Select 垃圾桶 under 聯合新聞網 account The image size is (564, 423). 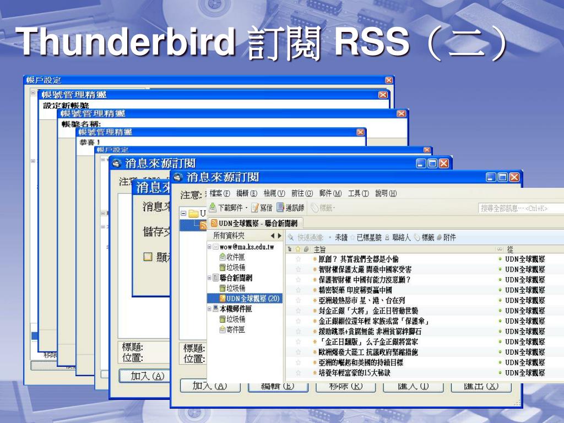point(232,288)
